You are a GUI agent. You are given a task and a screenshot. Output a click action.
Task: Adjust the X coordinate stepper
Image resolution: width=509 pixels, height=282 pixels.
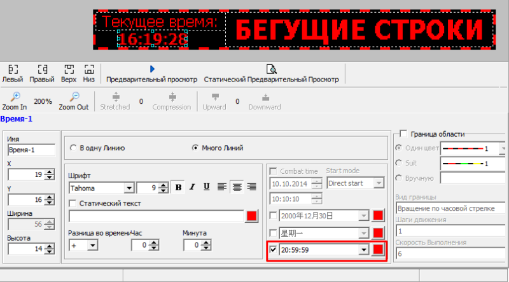coord(50,175)
